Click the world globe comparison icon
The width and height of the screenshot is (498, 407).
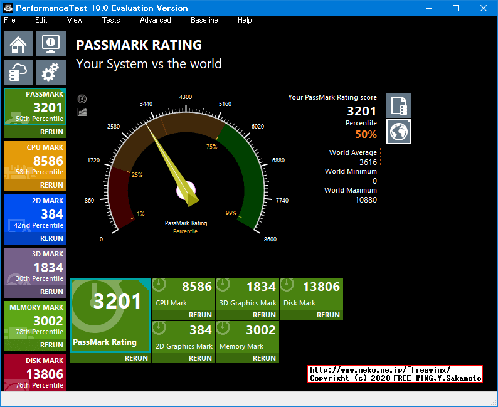click(398, 132)
